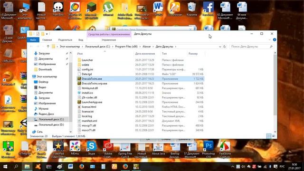Switch to large icons view layout
This screenshot has height=171, width=304.
[x=274, y=136]
